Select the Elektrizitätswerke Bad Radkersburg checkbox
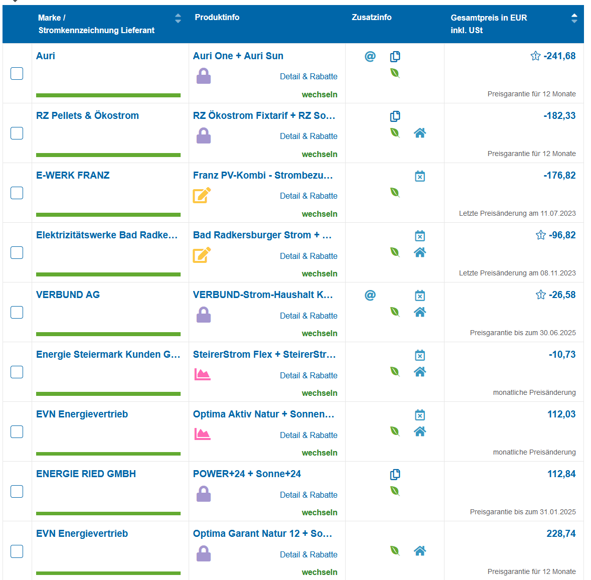Screen dimensions: 591x580 point(17,252)
